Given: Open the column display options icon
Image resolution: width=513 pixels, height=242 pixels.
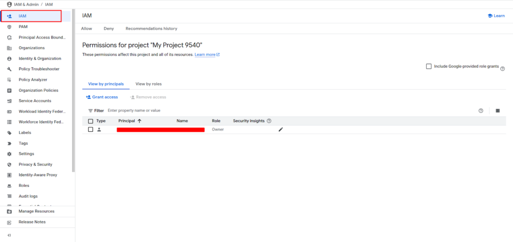Looking at the screenshot, I should point(497,111).
